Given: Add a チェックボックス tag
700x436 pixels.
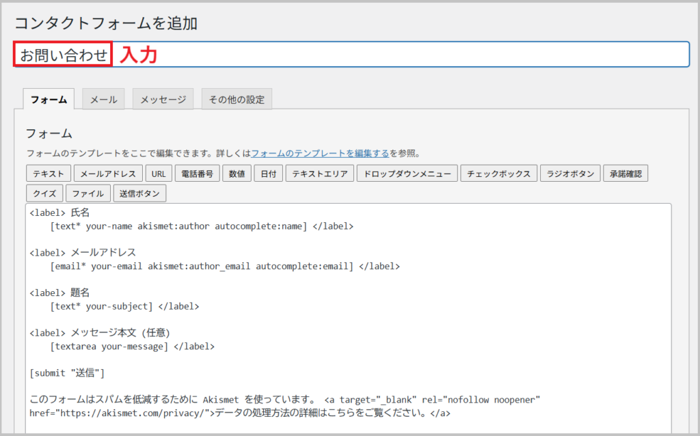Looking at the screenshot, I should (x=498, y=174).
